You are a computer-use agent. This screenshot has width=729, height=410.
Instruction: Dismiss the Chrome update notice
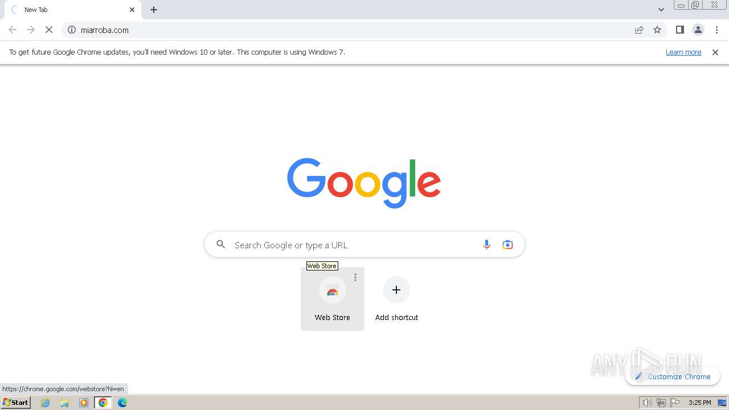[x=715, y=52]
